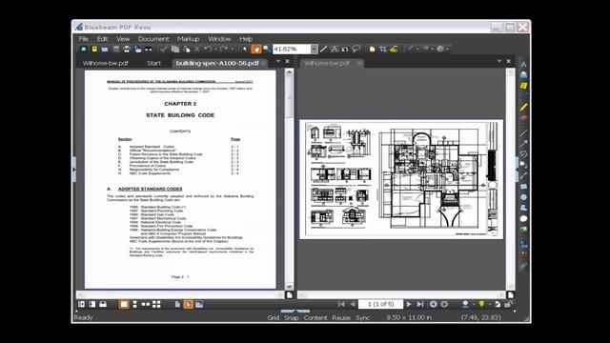Screen dimensions: 610x343
Task: Go to the first page
Action: [341, 304]
